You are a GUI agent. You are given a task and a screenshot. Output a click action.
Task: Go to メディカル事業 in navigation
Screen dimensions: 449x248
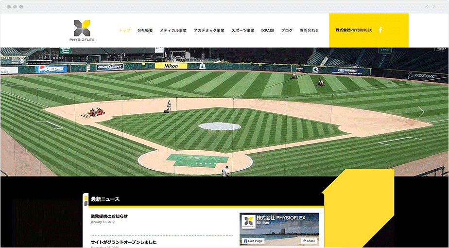click(x=173, y=30)
